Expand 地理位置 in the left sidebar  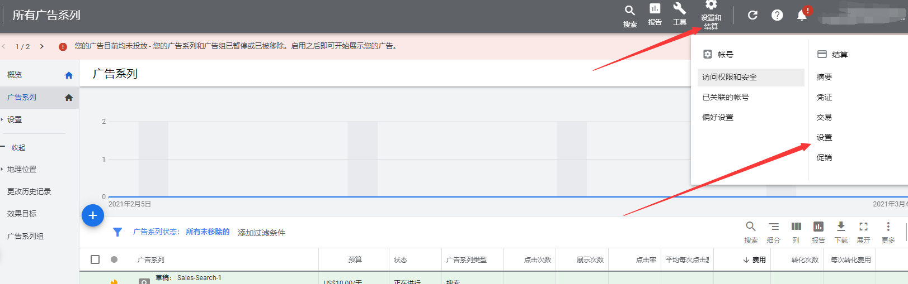click(x=22, y=169)
